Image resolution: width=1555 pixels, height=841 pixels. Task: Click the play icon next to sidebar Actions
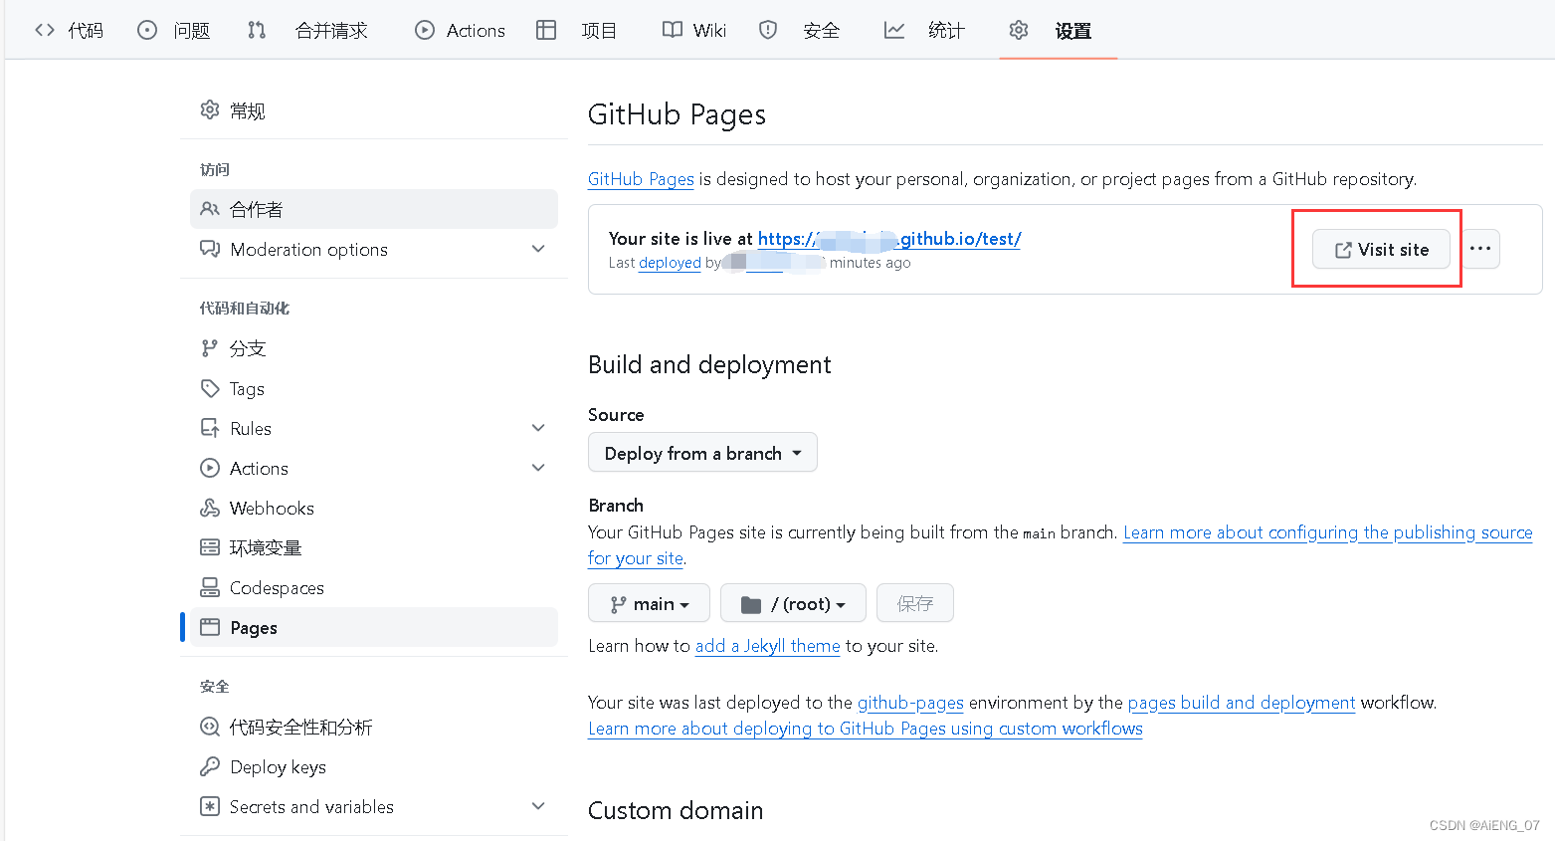pyautogui.click(x=210, y=468)
